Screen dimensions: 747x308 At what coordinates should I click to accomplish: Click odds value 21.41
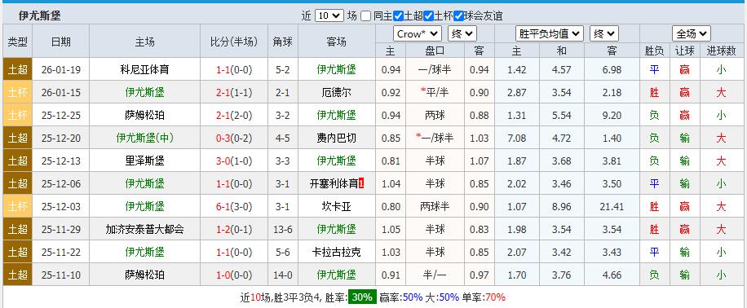coord(612,207)
